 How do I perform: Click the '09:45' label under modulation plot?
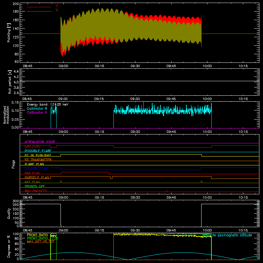tap(171, 132)
